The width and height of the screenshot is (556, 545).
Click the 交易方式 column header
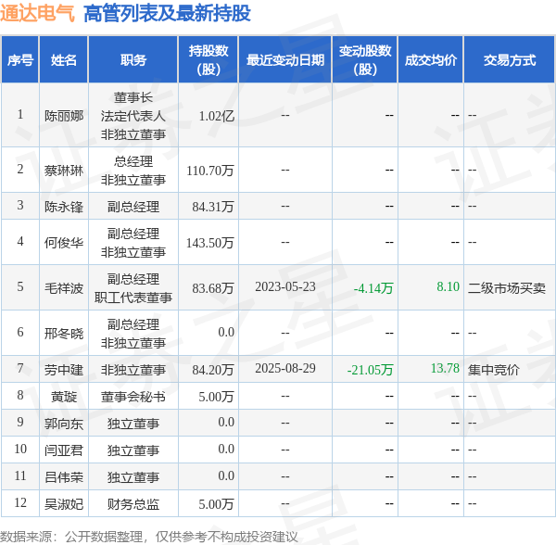(x=509, y=60)
